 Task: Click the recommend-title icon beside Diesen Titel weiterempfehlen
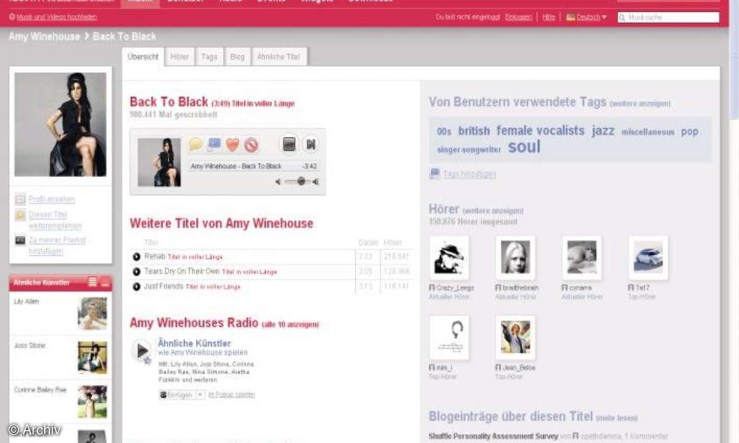click(20, 215)
